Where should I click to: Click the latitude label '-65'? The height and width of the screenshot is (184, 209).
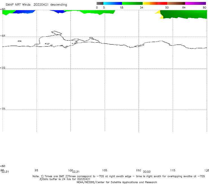[3, 36]
